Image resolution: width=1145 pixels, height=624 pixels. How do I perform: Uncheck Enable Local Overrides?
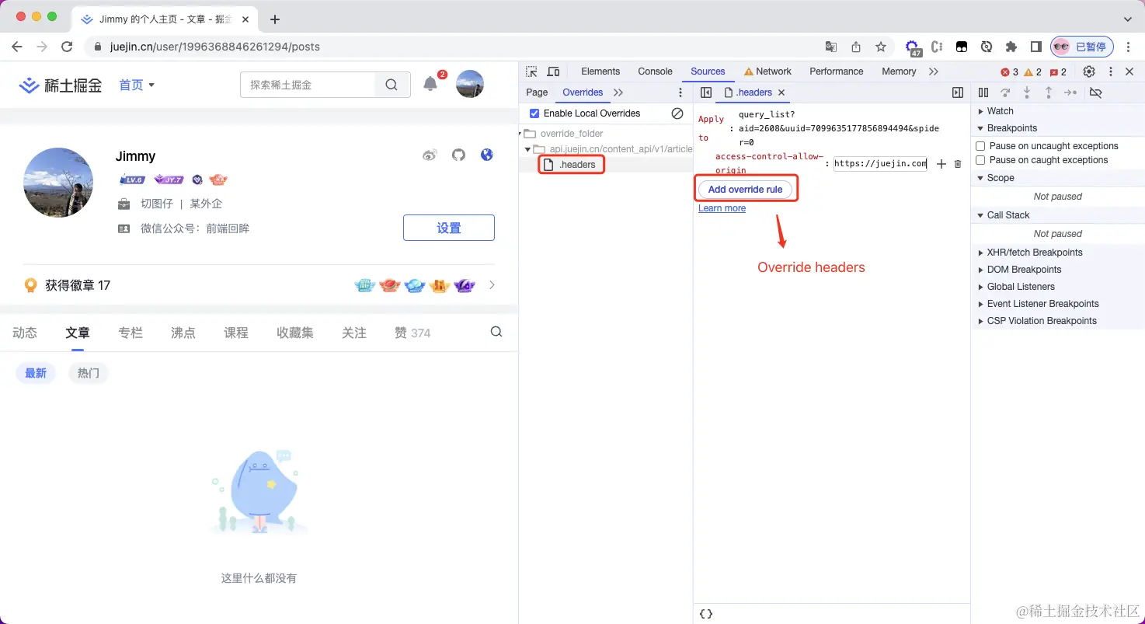pos(534,113)
